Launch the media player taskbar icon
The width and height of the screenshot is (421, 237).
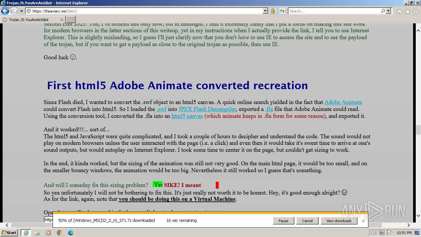point(48,233)
